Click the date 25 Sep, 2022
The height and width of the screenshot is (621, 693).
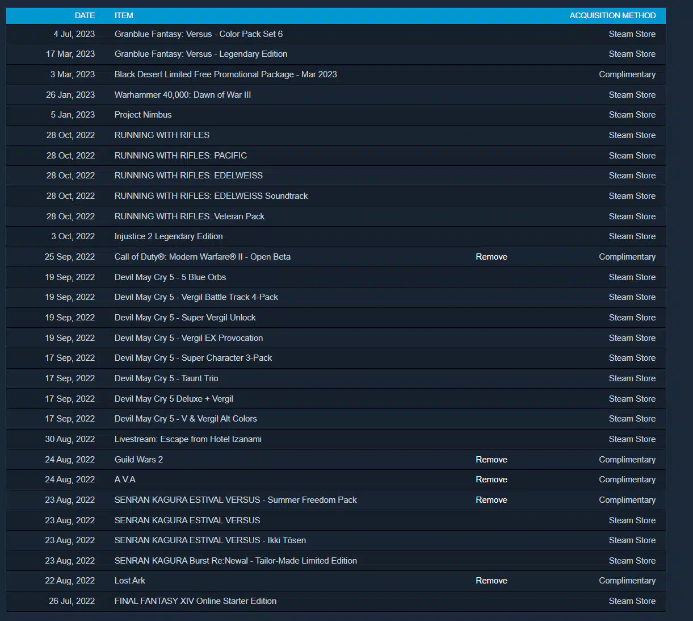pyautogui.click(x=70, y=257)
